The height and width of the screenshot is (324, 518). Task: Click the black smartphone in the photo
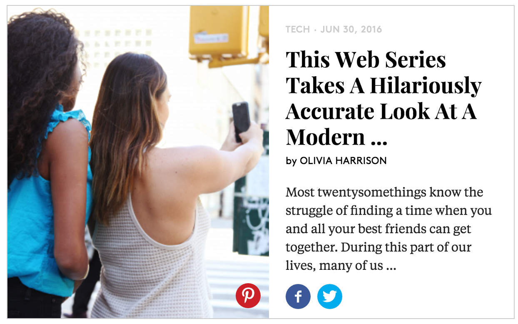tap(241, 121)
